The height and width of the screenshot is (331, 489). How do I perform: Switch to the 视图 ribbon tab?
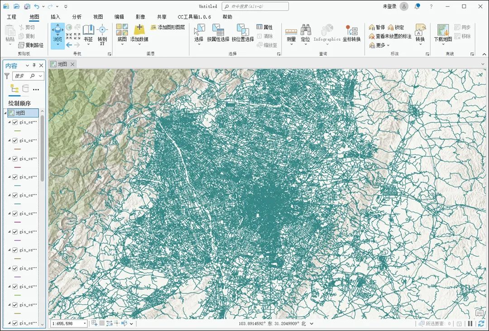(98, 17)
